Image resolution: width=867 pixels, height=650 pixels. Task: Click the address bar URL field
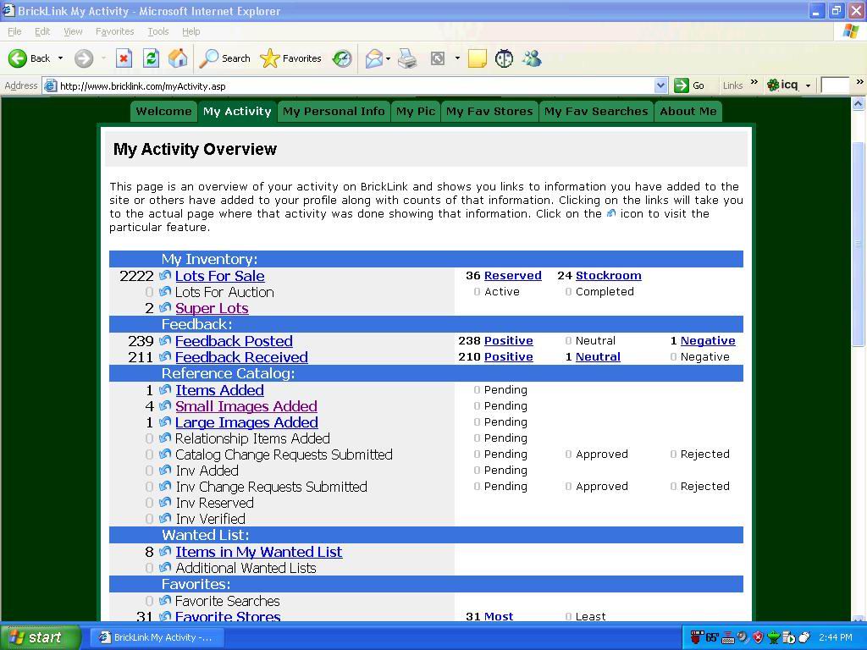[x=354, y=85]
